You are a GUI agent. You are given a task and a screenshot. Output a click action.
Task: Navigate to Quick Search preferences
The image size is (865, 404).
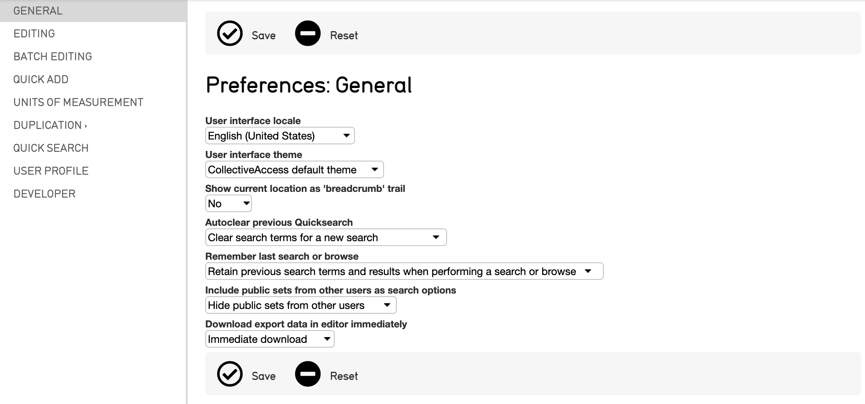pos(51,148)
